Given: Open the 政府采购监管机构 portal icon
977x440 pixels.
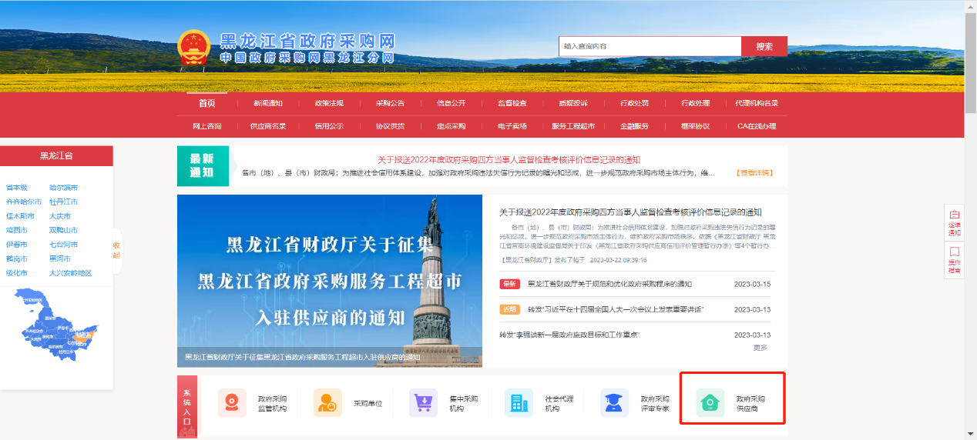Looking at the screenshot, I should [232, 403].
